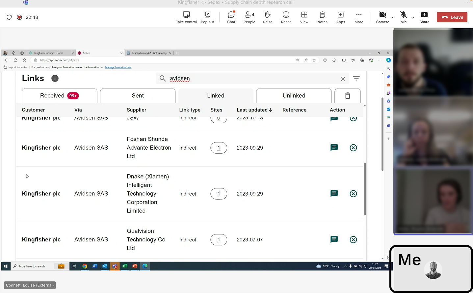Open Take control in Teams toolbar
This screenshot has height=293, width=473.
[x=186, y=17]
